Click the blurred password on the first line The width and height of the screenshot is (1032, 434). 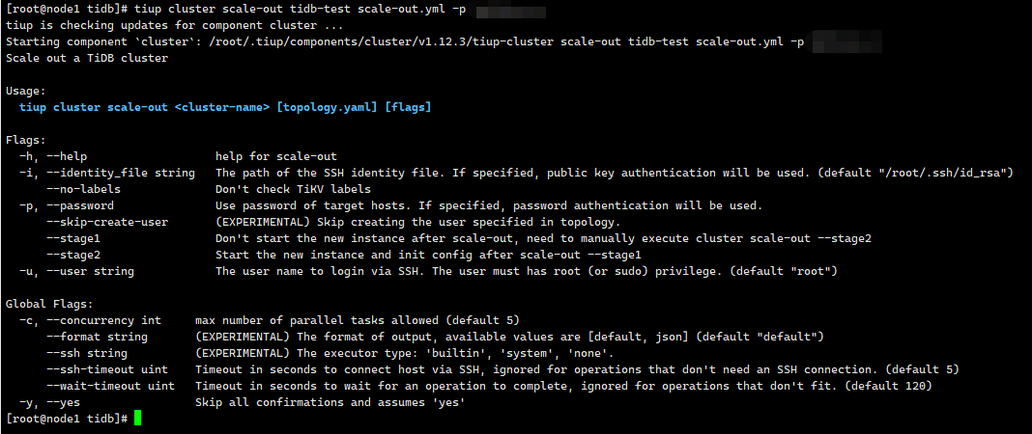(511, 13)
